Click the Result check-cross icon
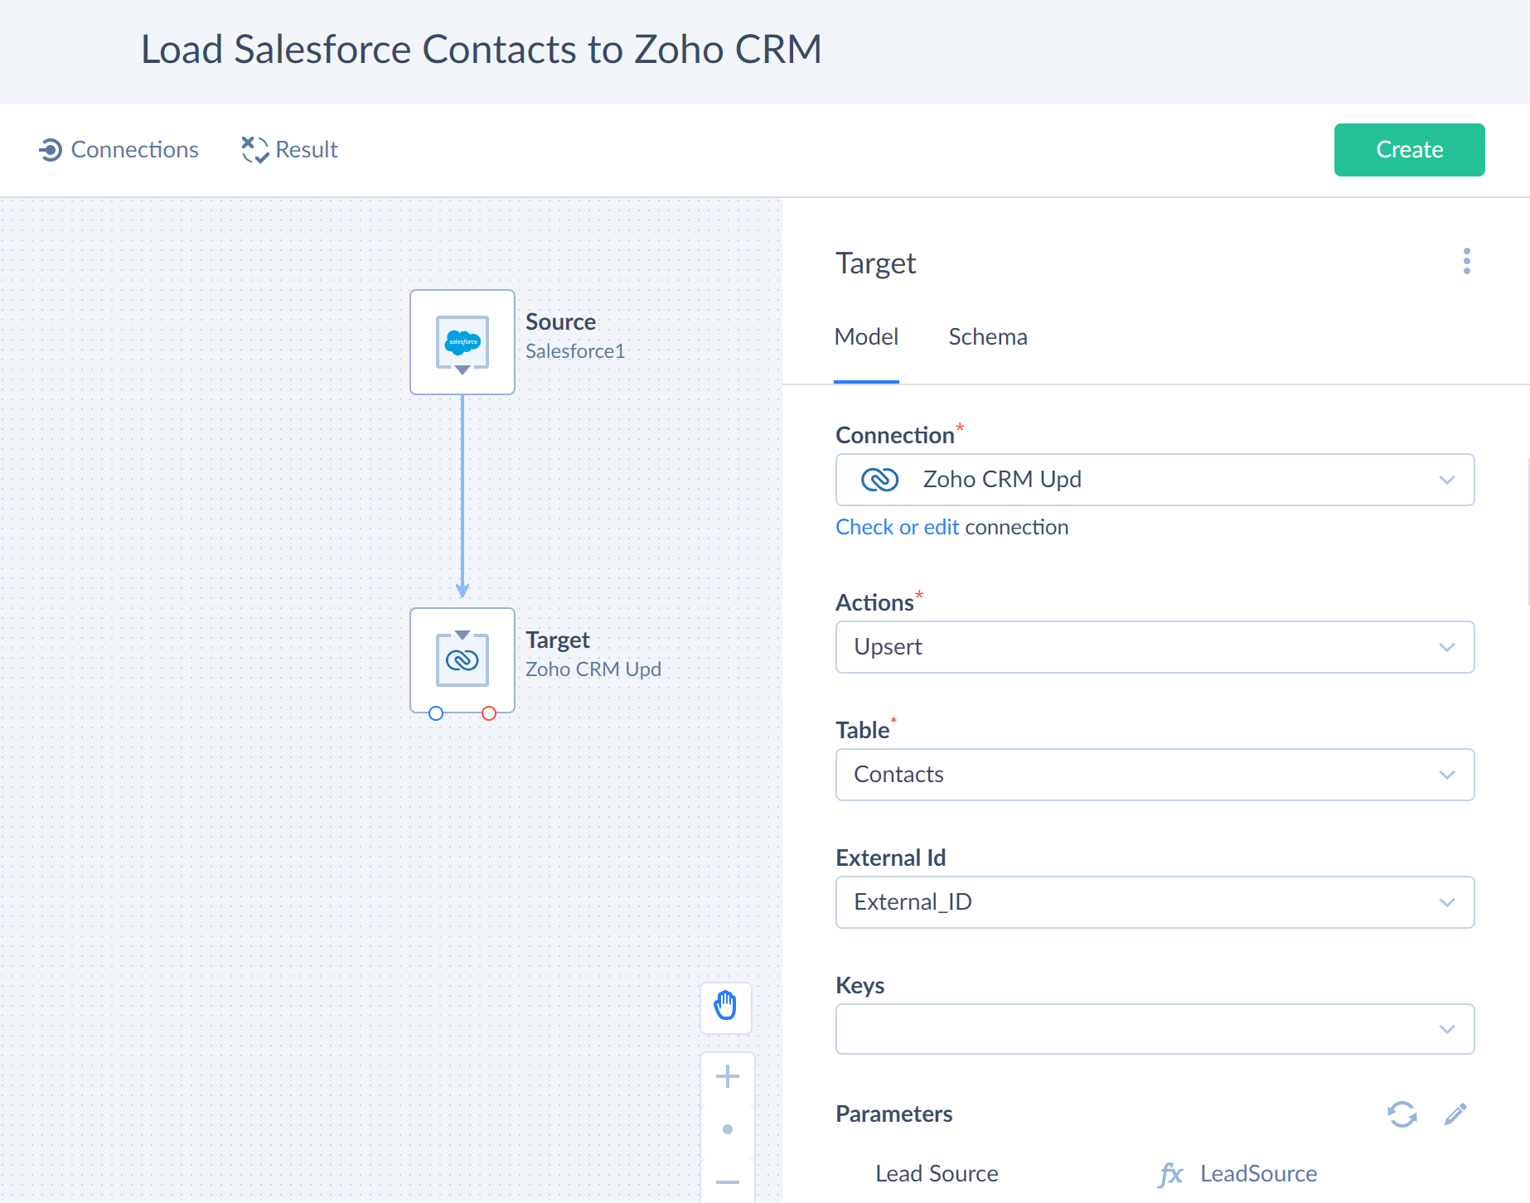Screen dimensions: 1530x1203 pyautogui.click(x=255, y=150)
